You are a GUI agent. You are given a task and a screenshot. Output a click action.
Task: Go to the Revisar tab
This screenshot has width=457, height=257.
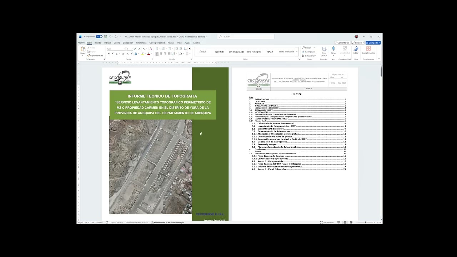pos(171,43)
